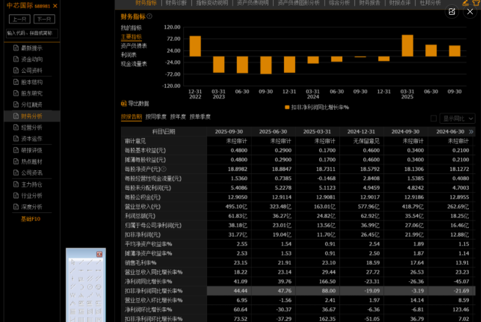Click the 上一只 previous stock button
The height and width of the screenshot is (322, 481).
tap(19, 19)
